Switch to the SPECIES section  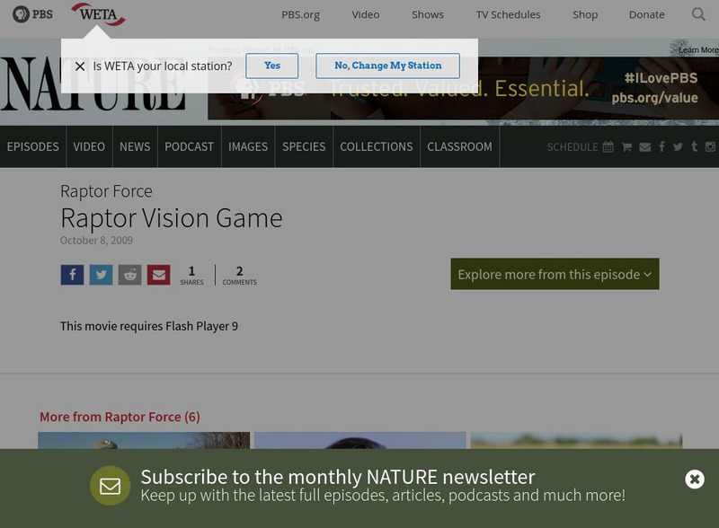(305, 146)
